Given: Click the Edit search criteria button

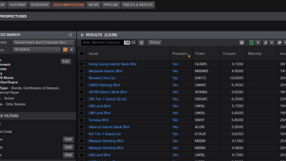Looking at the screenshot, I should pos(66,61).
